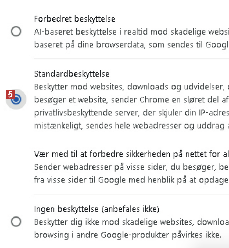This screenshot has width=229, height=248.
Task: Click 'fra visse sider til Google' line
Action: tap(129, 180)
